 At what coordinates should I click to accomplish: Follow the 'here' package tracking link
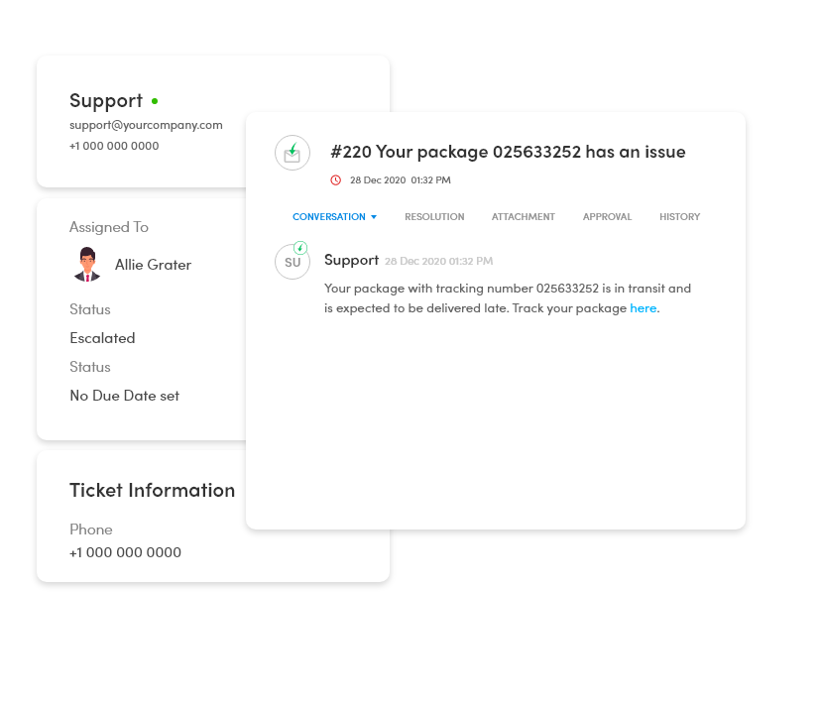coord(643,308)
